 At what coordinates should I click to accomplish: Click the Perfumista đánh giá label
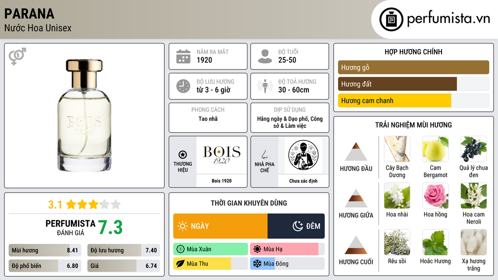[x=70, y=227]
